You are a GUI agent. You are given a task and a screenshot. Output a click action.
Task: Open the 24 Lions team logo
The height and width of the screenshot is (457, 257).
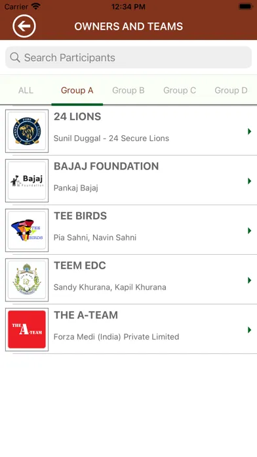[x=27, y=131]
